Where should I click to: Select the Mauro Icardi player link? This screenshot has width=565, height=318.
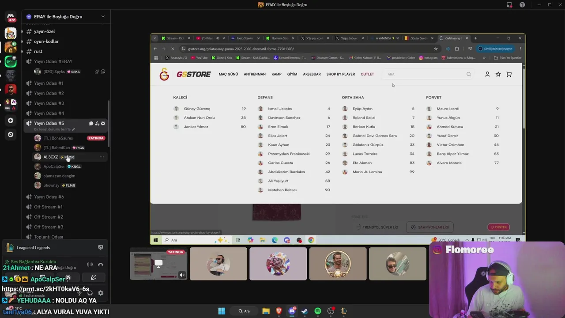click(448, 109)
